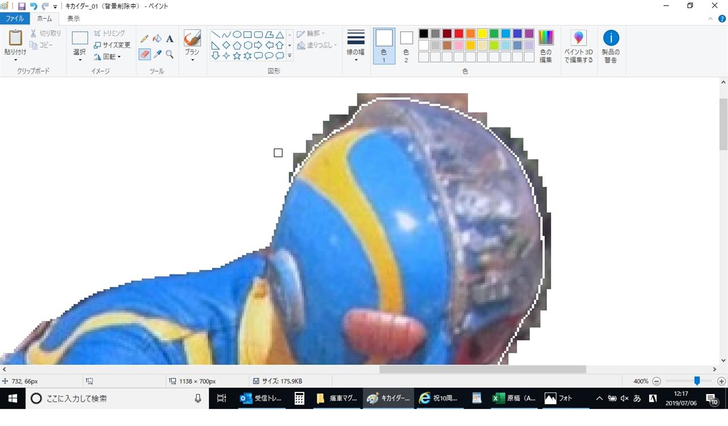Switch to the Home (ホーム) tab

(x=44, y=19)
